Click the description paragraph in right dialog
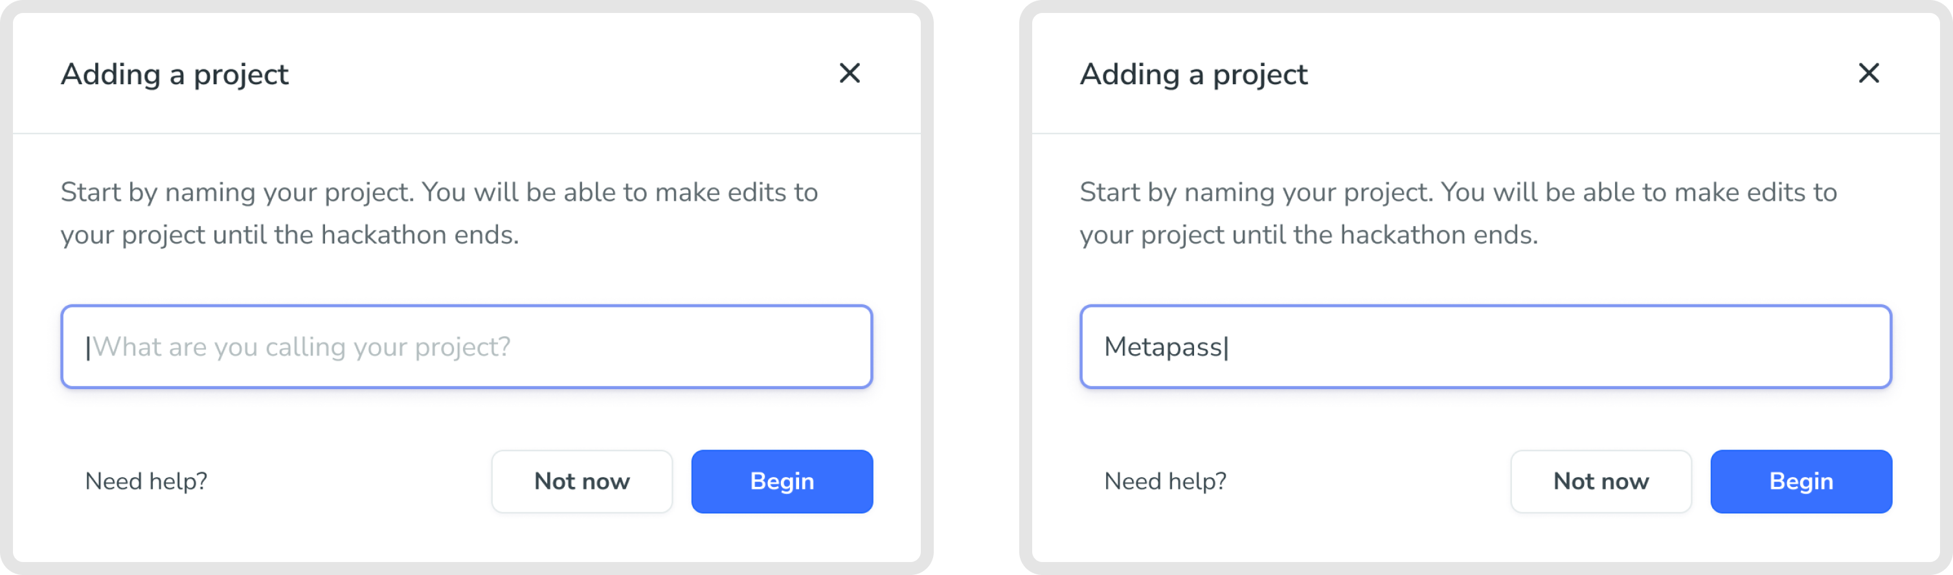Screen dimensions: 1953x575 click(x=1458, y=213)
